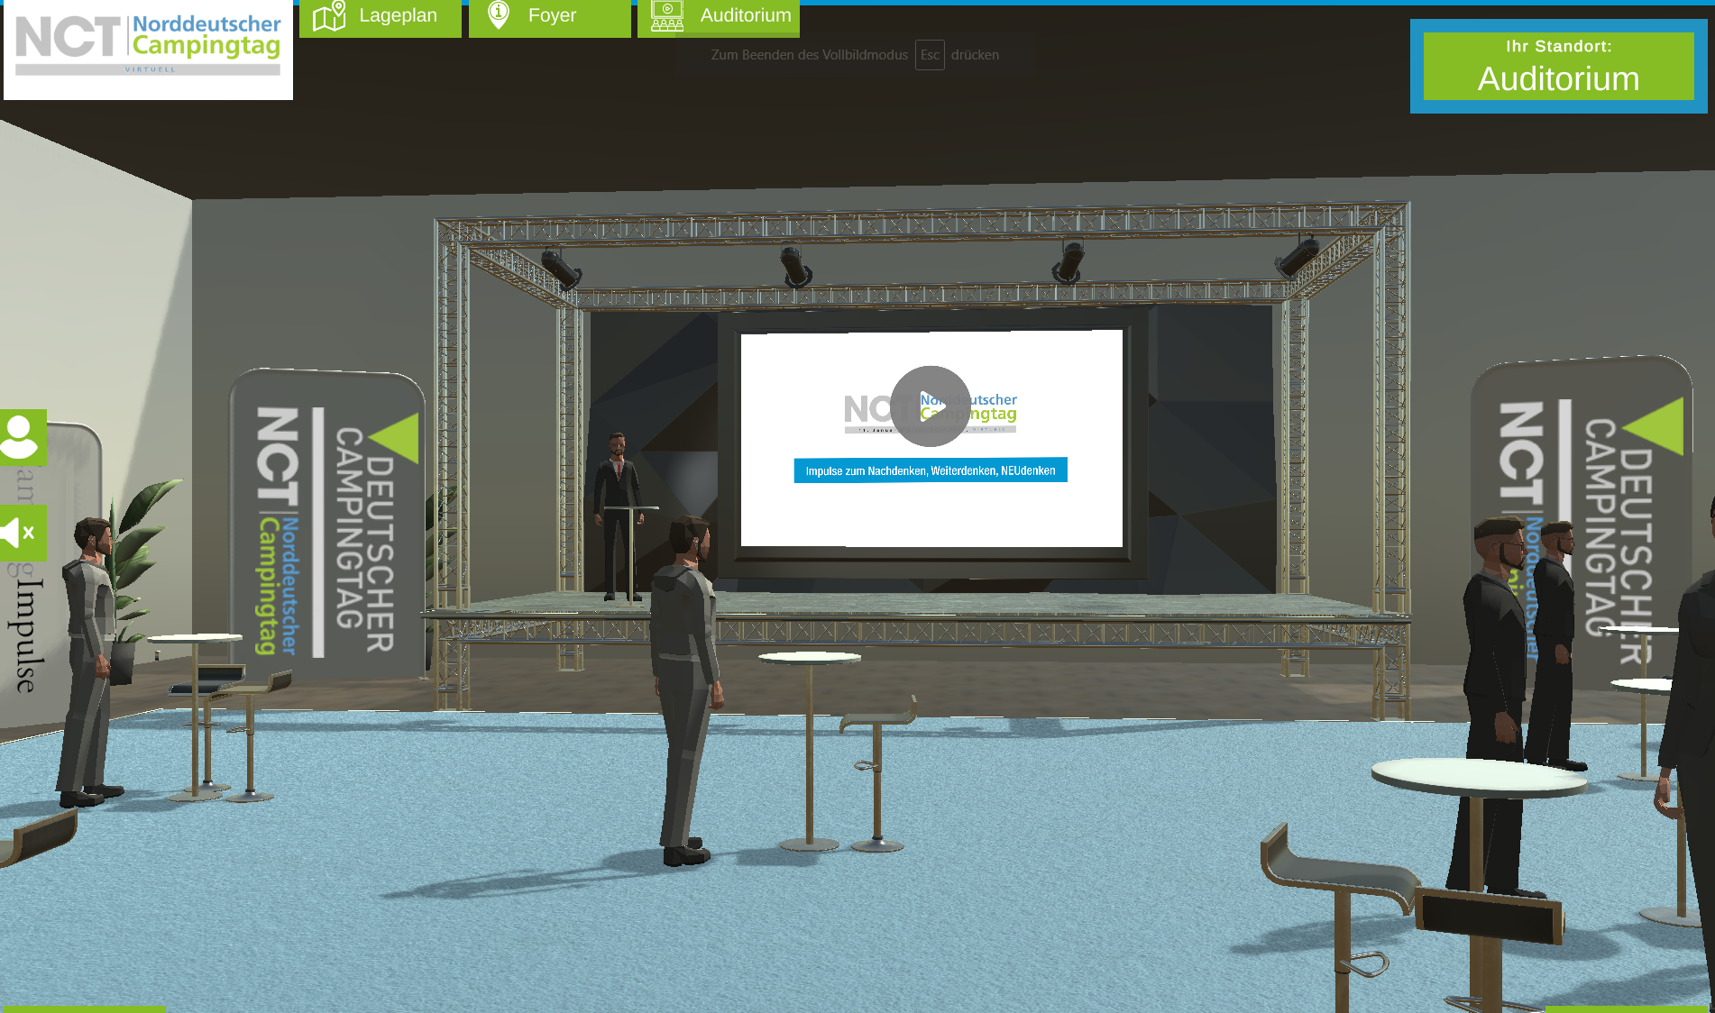Select the speaker avatar at the podium
1715x1013 pixels.
pos(619,516)
